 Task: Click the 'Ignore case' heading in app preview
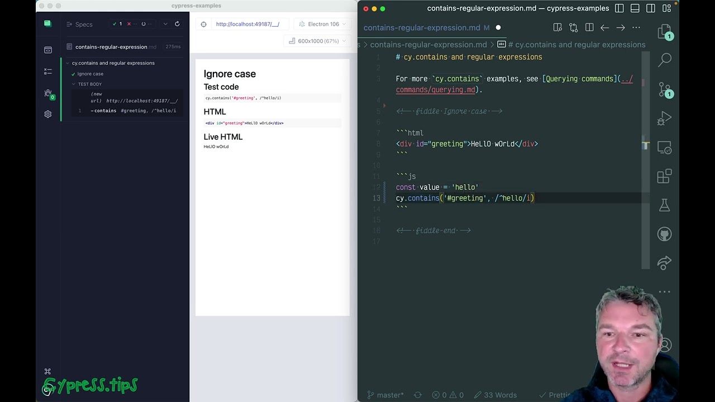[x=230, y=74]
